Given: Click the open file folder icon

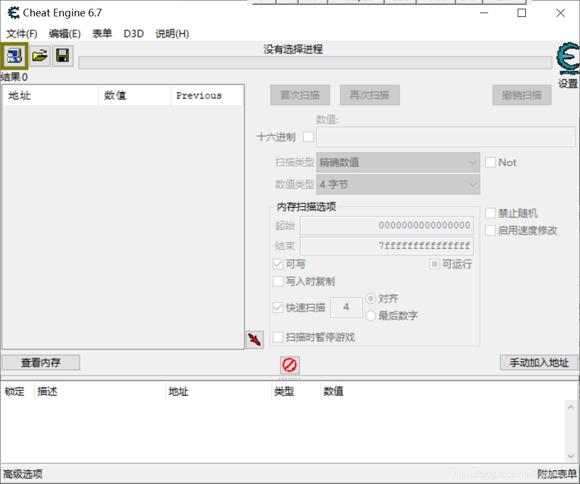Looking at the screenshot, I should click(40, 56).
